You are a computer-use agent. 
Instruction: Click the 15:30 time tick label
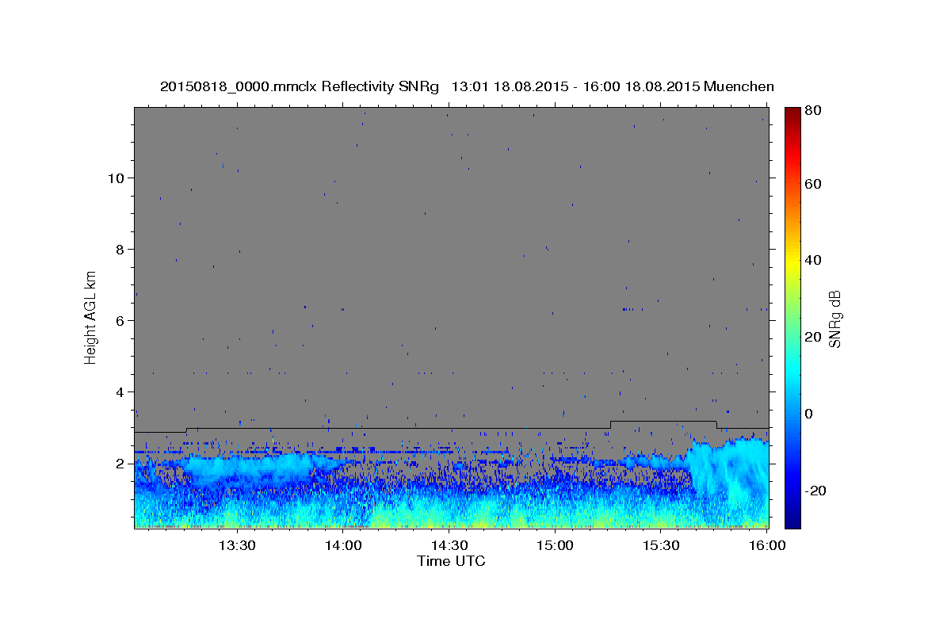[x=661, y=546]
